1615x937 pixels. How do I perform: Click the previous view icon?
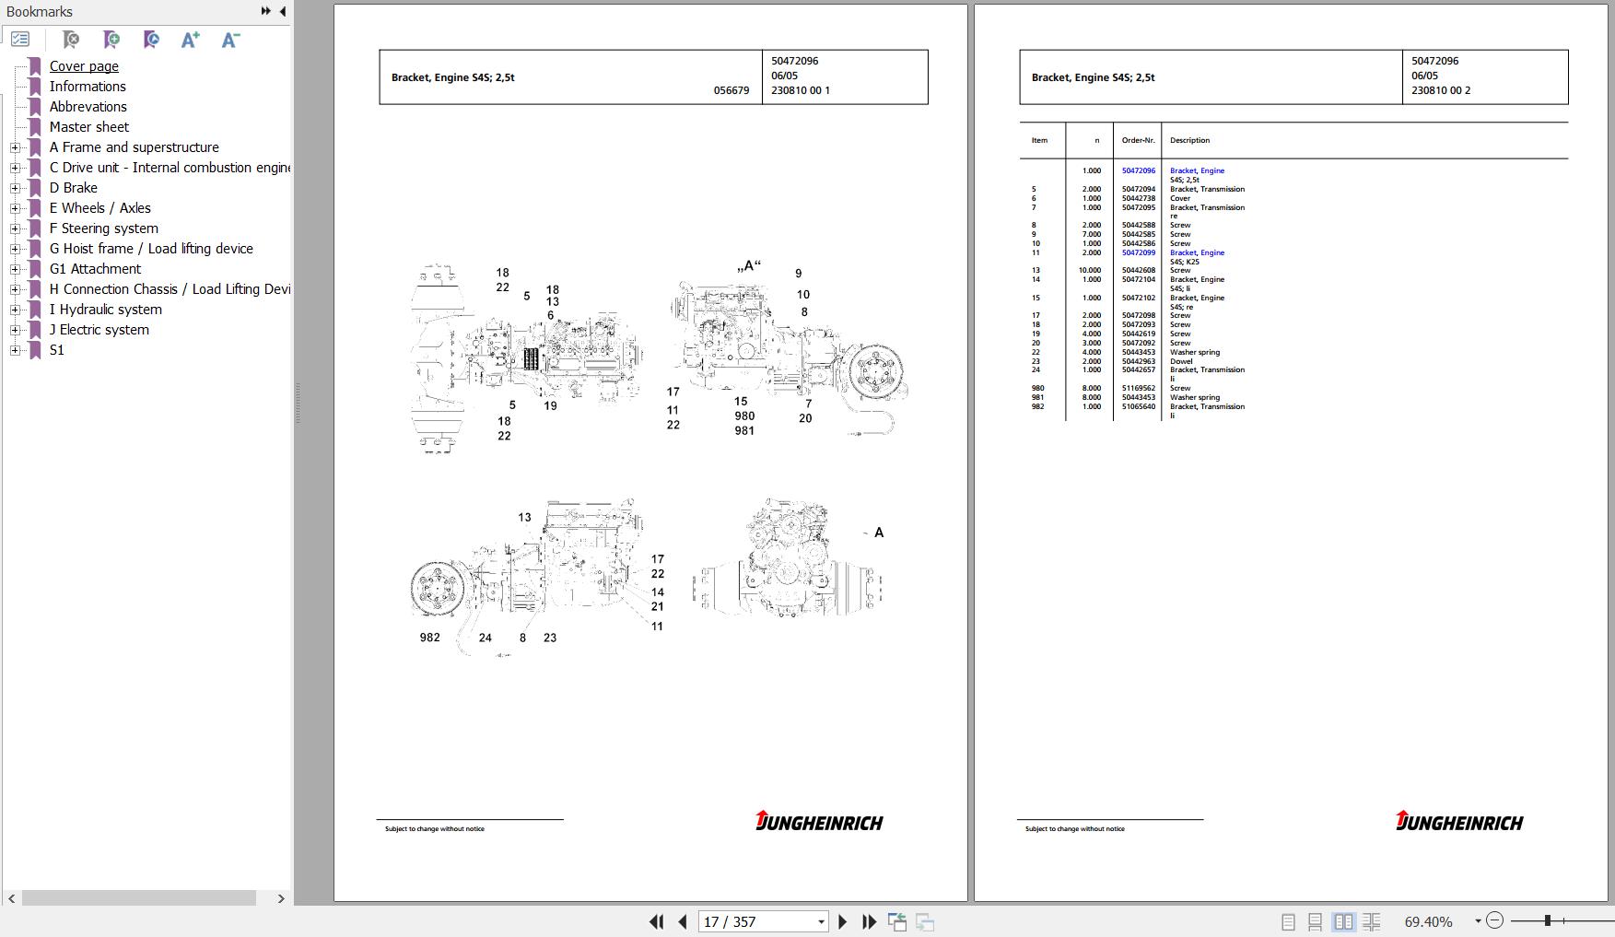pos(896,921)
